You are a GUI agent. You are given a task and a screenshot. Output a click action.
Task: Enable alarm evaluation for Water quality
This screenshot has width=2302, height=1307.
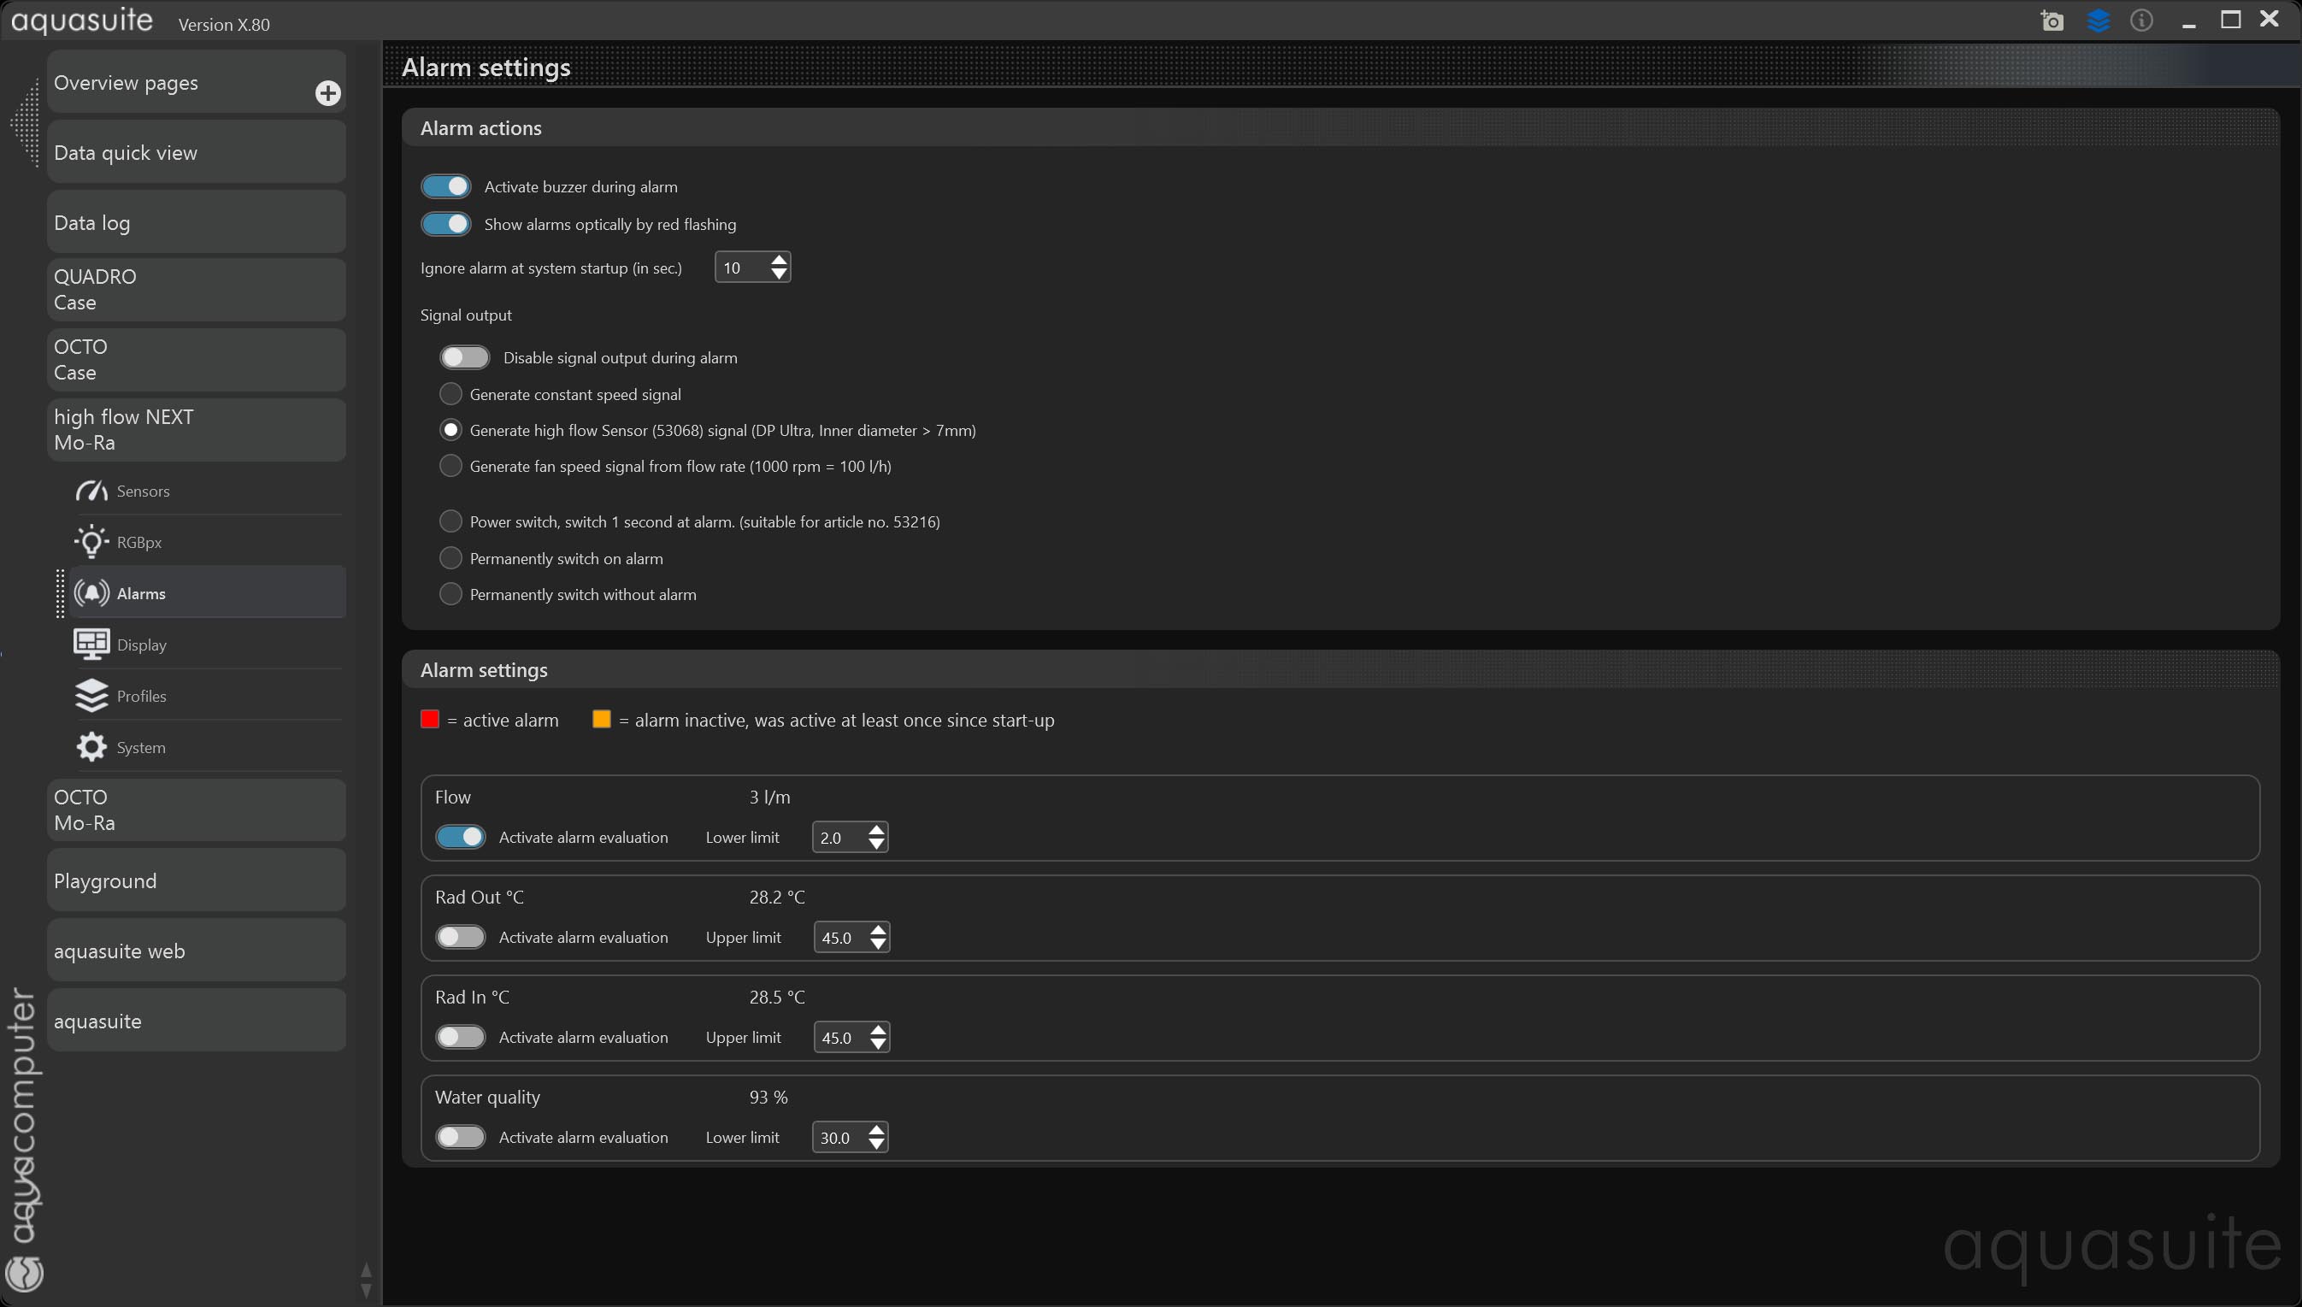point(461,1138)
